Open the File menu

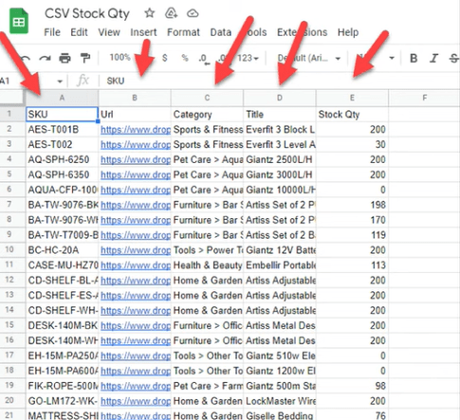coord(52,32)
